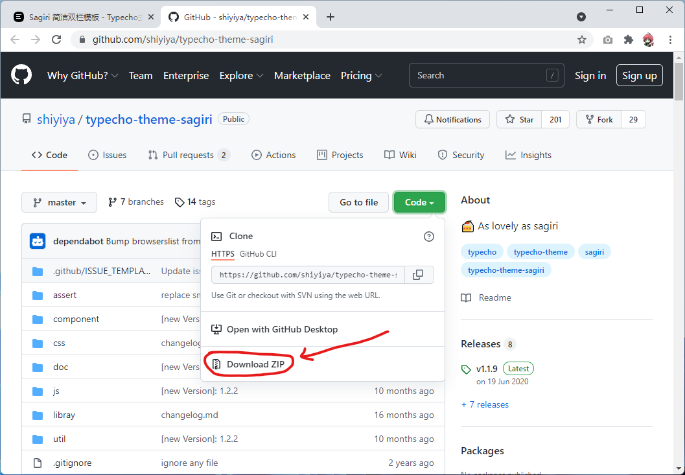Click the GitHub Octocat logo
The width and height of the screenshot is (685, 475).
click(x=21, y=75)
